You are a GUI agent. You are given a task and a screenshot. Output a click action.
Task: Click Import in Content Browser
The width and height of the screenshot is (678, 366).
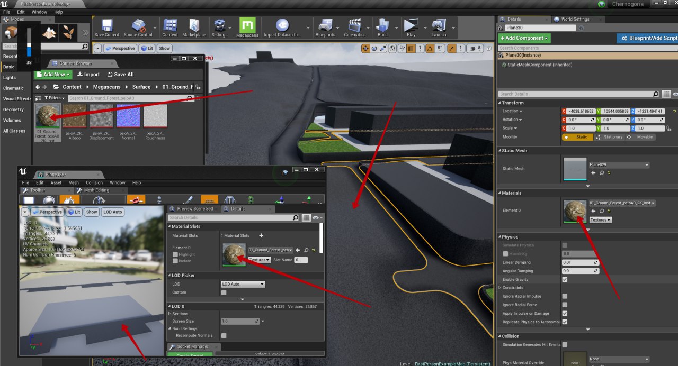point(88,75)
